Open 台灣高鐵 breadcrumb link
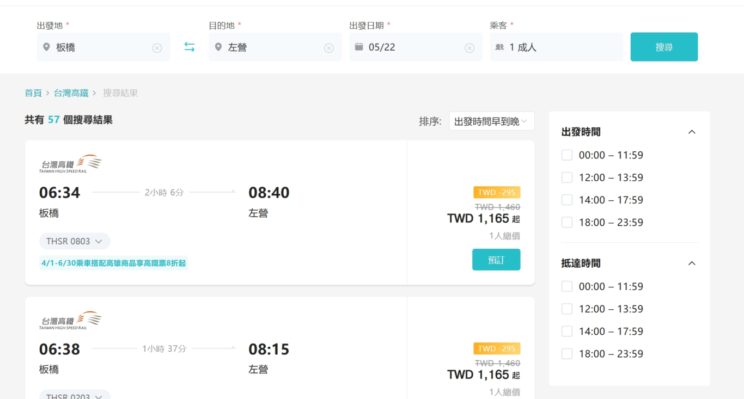Screen dimensions: 744x399 tap(71, 93)
